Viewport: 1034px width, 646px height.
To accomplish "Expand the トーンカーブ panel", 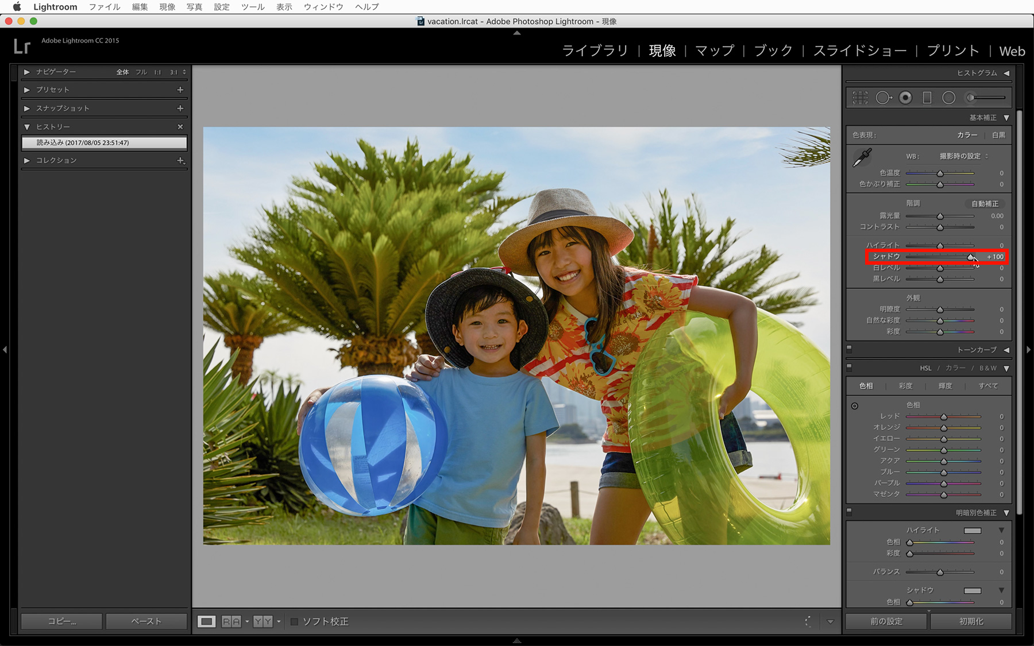I will [x=1006, y=350].
